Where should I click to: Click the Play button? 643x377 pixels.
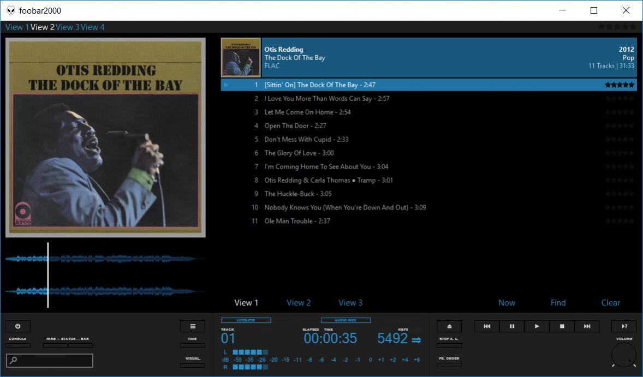tap(537, 326)
